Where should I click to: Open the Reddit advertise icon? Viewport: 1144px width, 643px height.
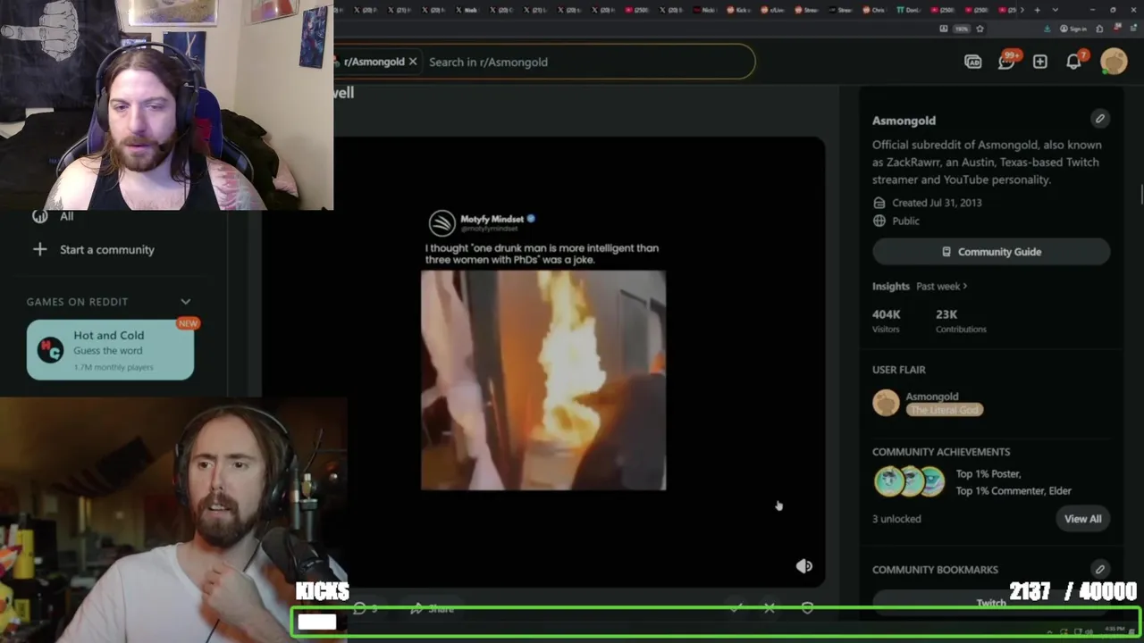972,62
